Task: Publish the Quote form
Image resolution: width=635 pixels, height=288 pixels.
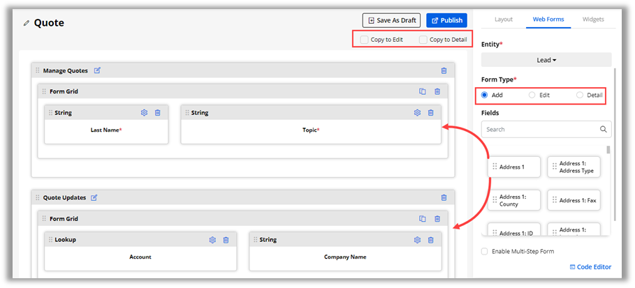Action: click(446, 20)
